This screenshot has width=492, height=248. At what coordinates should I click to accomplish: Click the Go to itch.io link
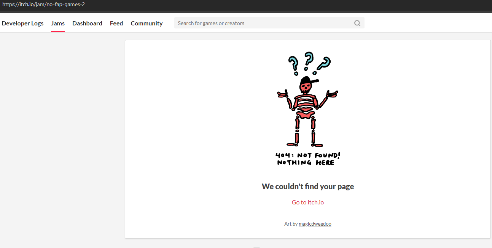pyautogui.click(x=308, y=202)
